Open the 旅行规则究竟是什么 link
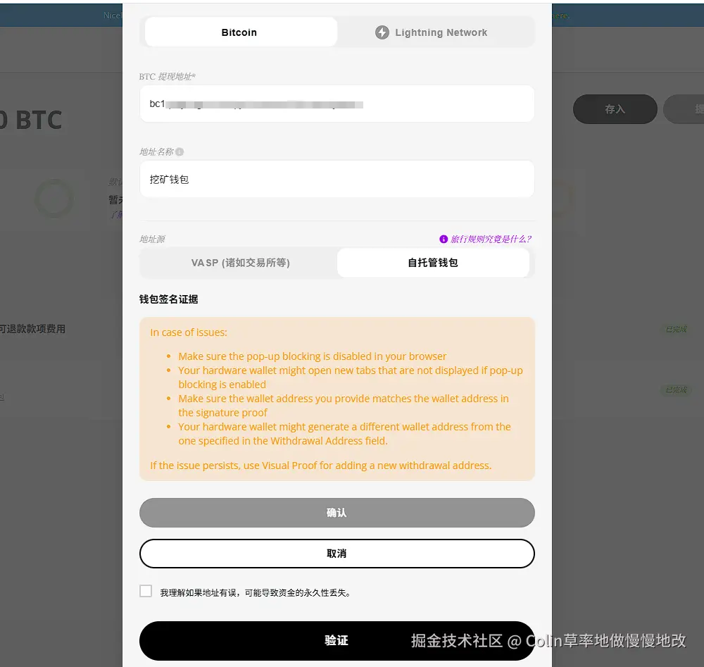Screen dimensions: 704x667 [x=491, y=239]
